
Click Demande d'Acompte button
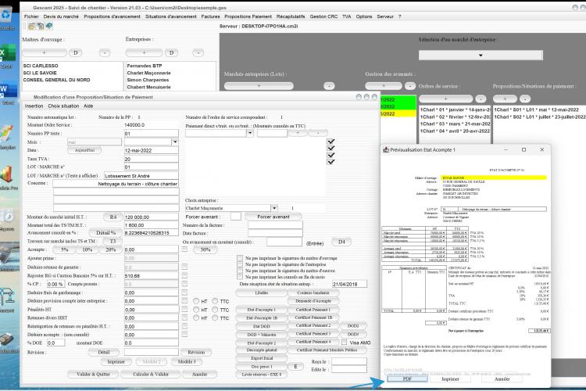pos(313,301)
